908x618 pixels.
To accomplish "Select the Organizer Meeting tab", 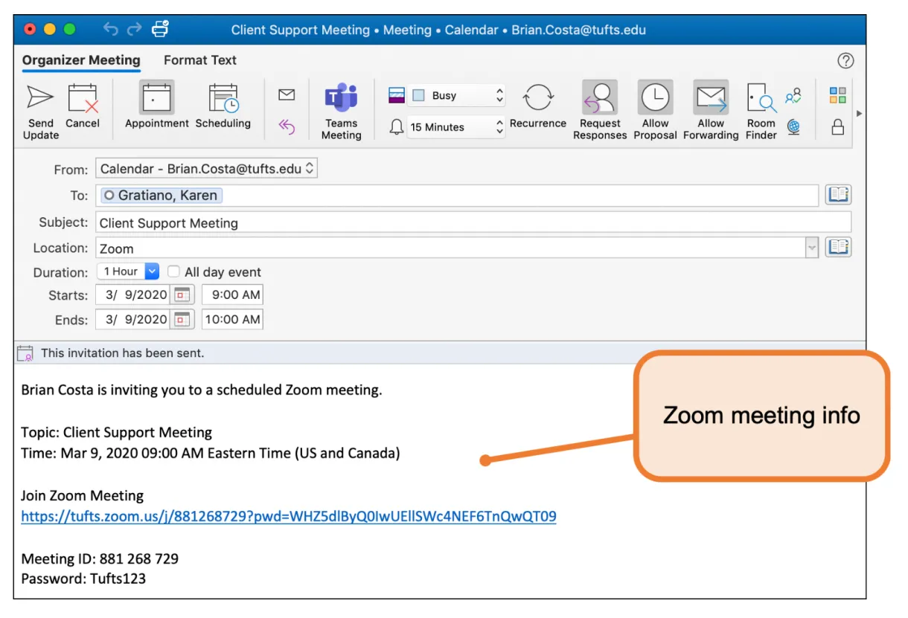I will click(x=80, y=60).
